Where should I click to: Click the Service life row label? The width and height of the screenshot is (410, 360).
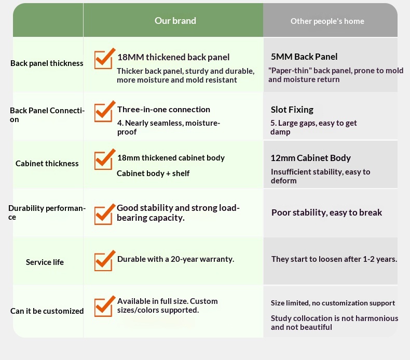45,262
